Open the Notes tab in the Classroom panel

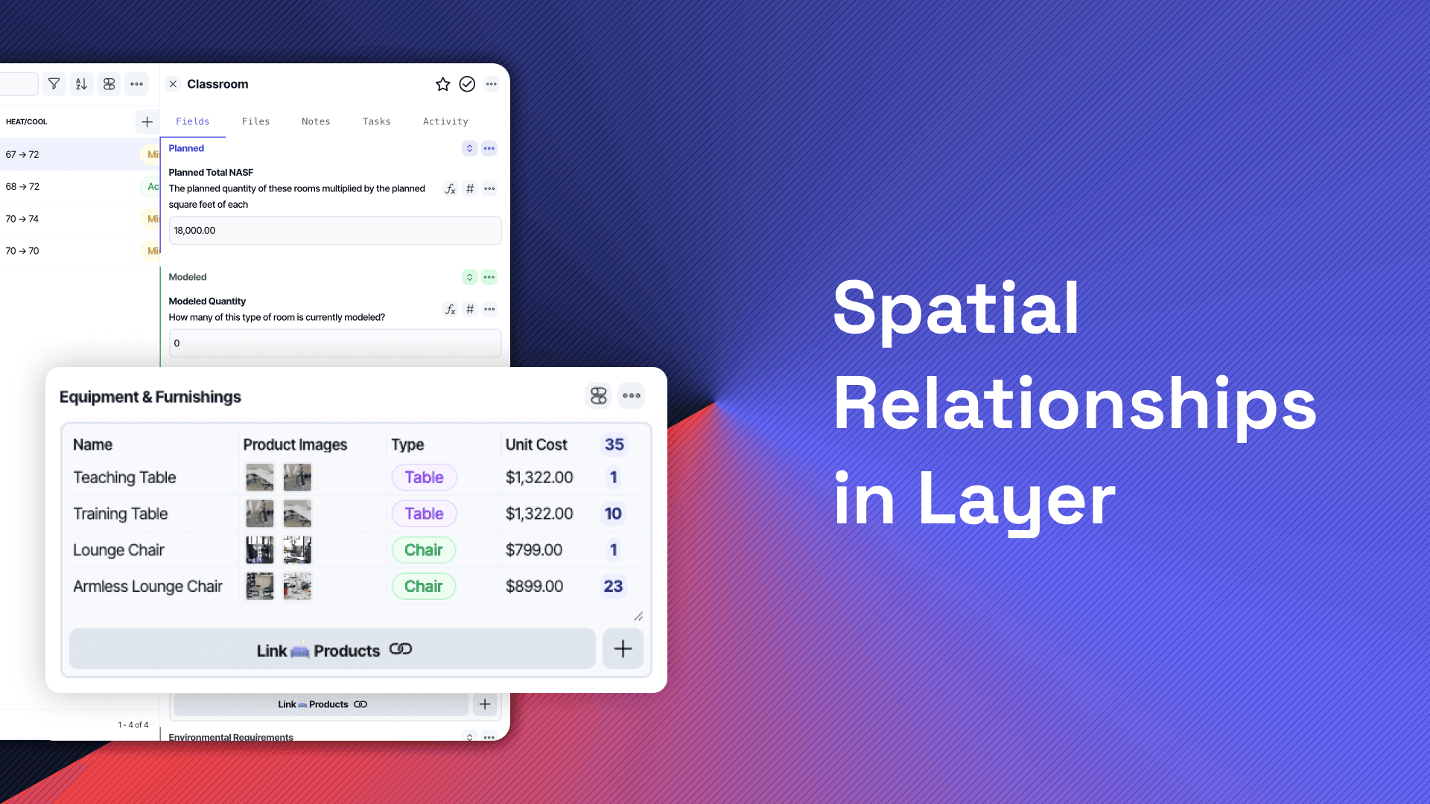point(316,121)
